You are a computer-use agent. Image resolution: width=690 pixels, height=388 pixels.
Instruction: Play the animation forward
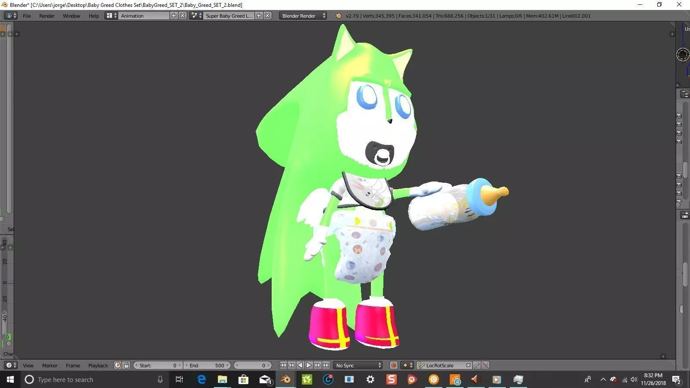coord(309,365)
